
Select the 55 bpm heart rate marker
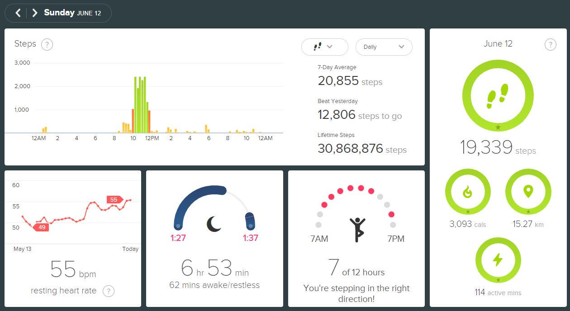point(114,199)
